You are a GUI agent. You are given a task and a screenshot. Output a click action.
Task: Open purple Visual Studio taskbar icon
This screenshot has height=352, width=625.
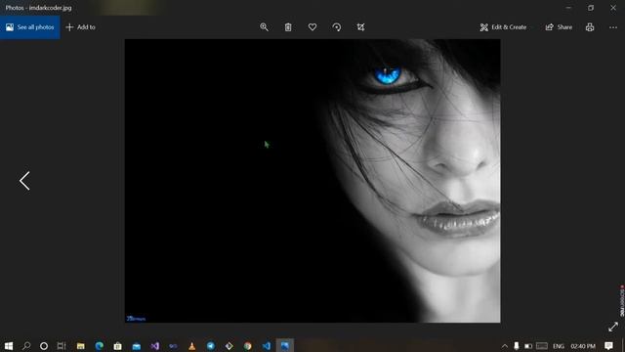click(x=154, y=345)
